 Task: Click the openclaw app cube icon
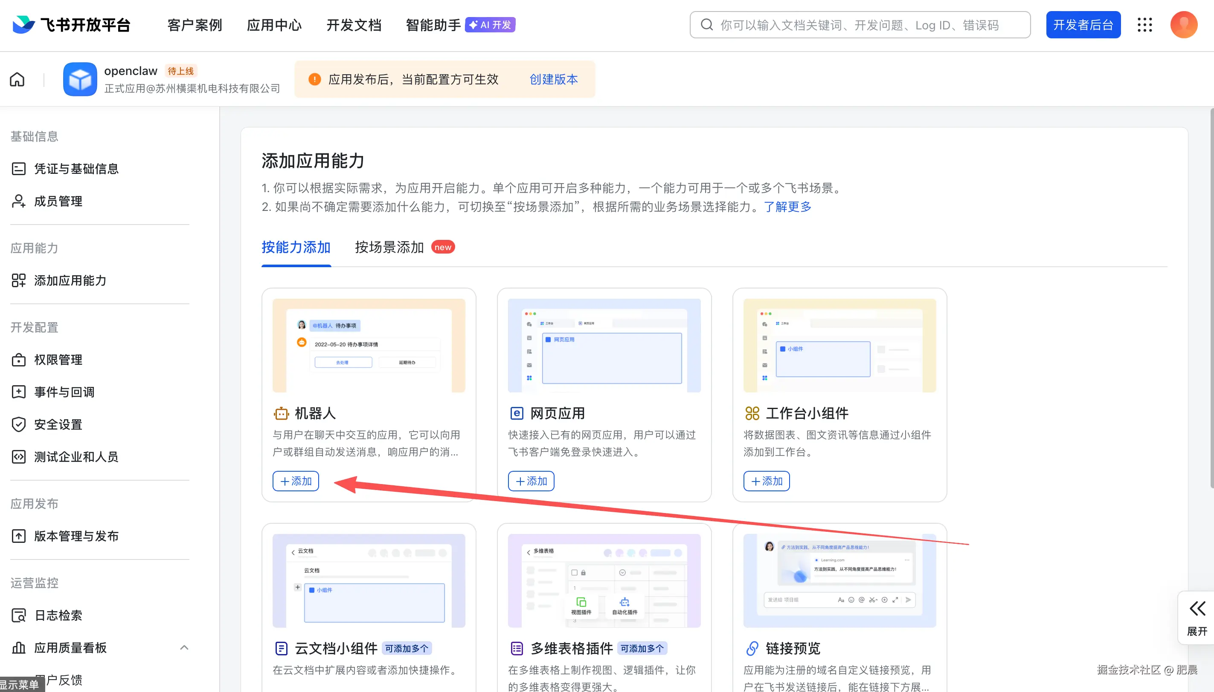click(x=80, y=79)
